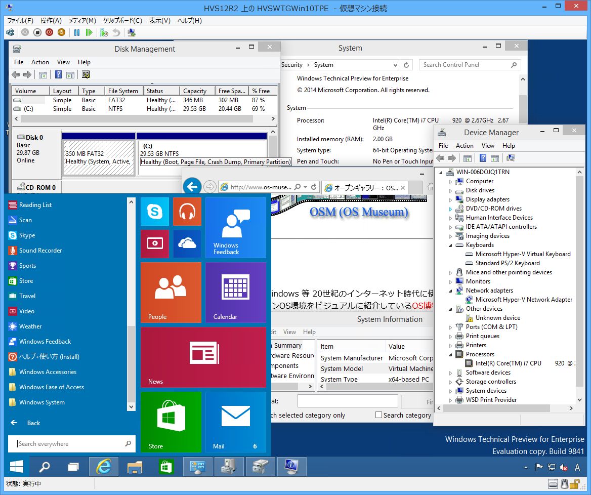This screenshot has width=591, height=495.
Task: Click the volume icon in system tray
Action: [x=564, y=468]
